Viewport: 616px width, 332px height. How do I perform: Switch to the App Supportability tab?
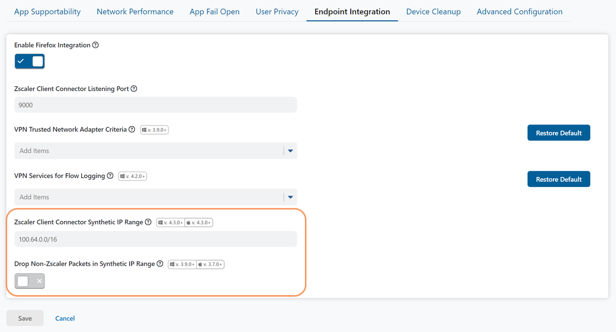tap(47, 11)
